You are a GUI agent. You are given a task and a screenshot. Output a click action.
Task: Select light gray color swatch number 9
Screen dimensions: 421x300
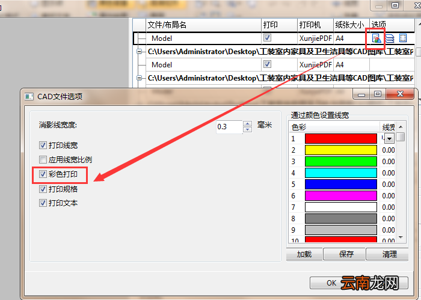pos(341,230)
